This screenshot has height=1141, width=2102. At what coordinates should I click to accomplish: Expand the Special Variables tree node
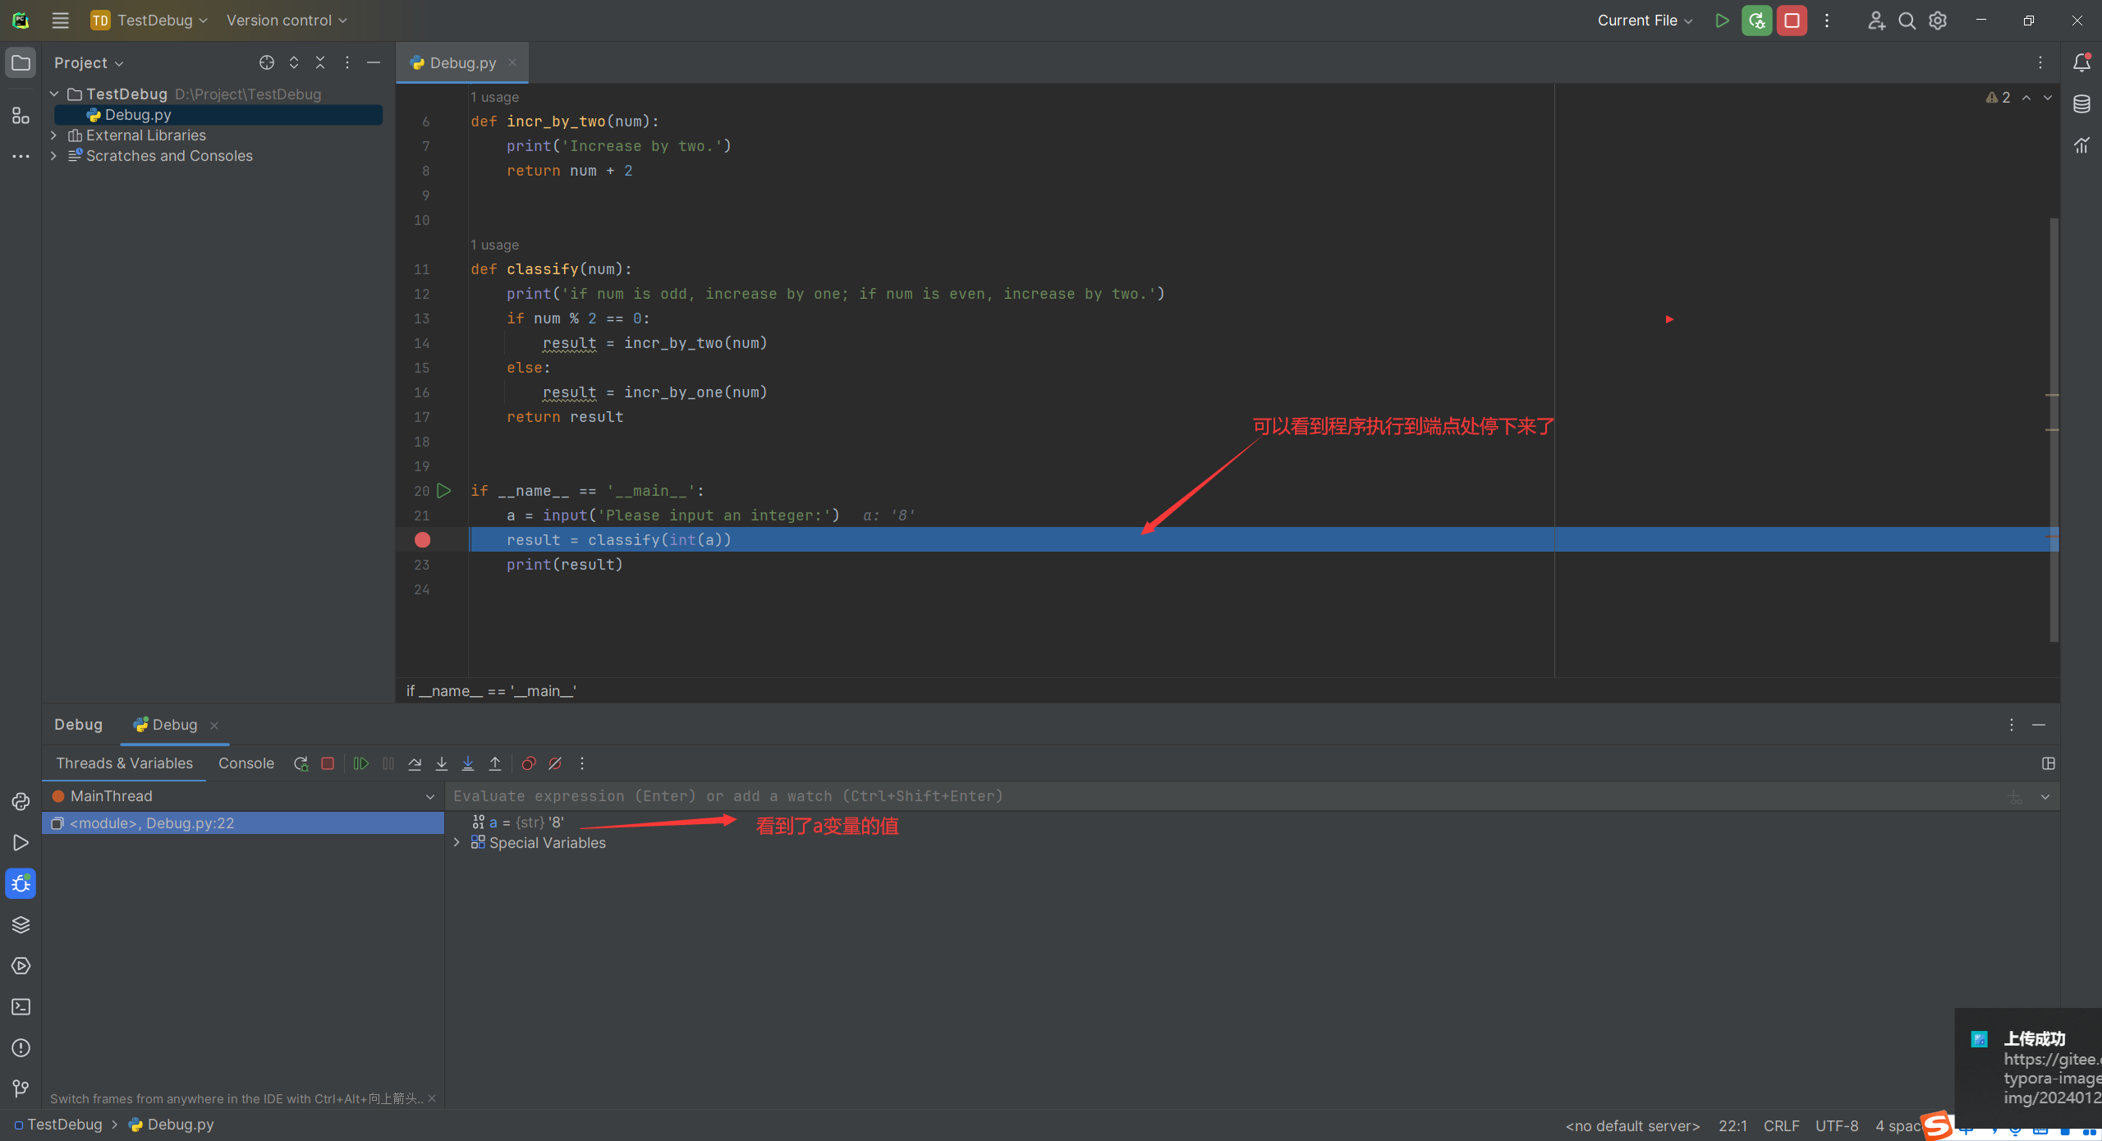pyautogui.click(x=455, y=841)
